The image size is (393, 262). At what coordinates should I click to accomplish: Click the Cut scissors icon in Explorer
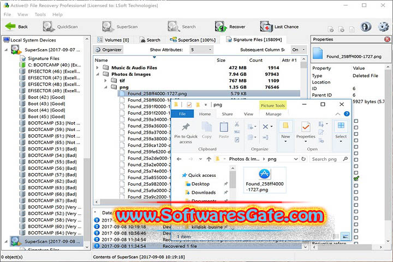[237, 124]
